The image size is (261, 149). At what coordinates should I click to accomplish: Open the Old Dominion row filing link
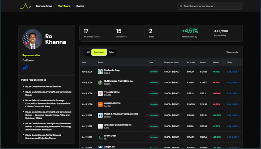tap(233, 82)
